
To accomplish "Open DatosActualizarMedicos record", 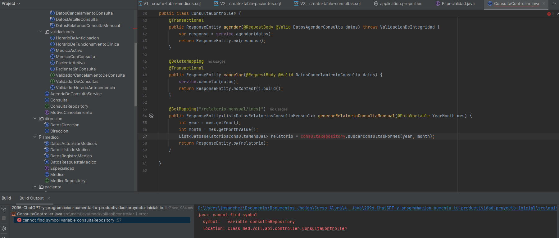I will click(x=73, y=143).
